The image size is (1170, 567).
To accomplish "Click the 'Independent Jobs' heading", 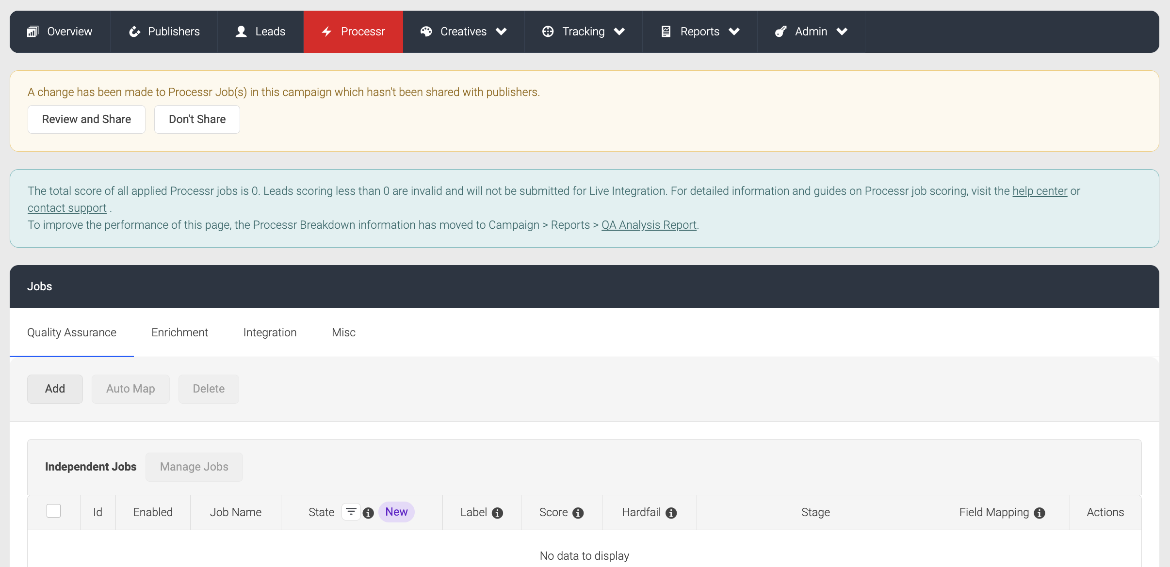I will coord(91,467).
